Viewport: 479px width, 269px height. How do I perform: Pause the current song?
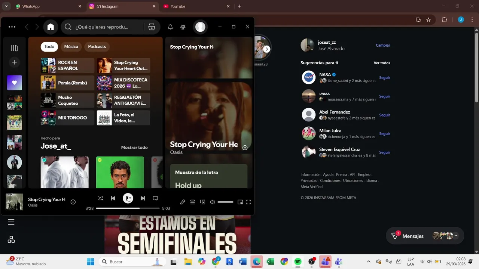128,198
